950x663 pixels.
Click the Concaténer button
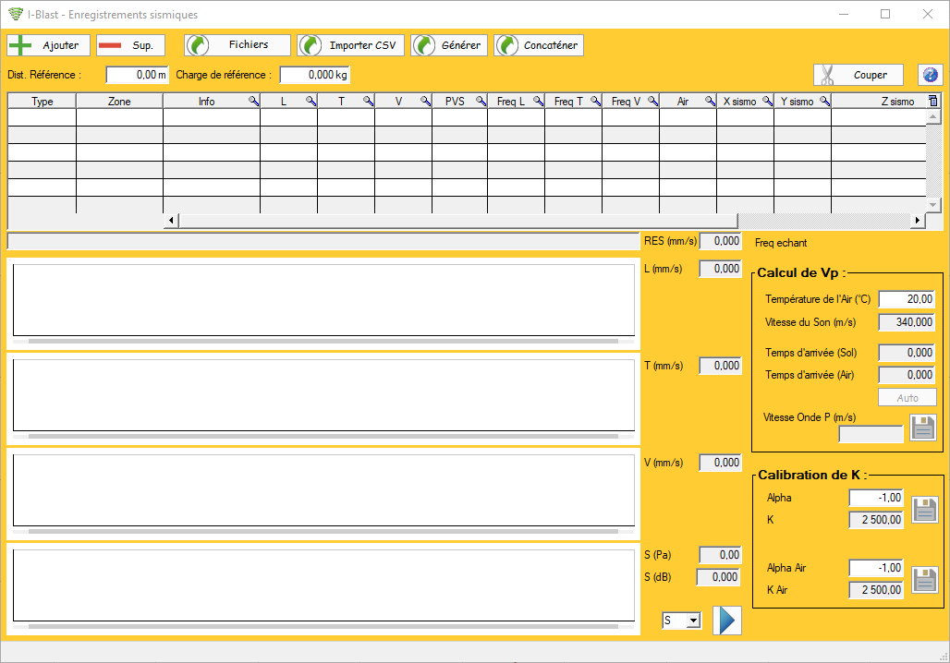539,45
